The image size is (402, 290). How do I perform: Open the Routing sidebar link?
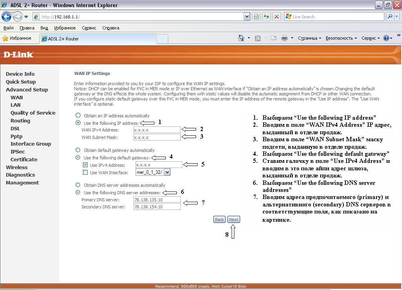click(20, 121)
